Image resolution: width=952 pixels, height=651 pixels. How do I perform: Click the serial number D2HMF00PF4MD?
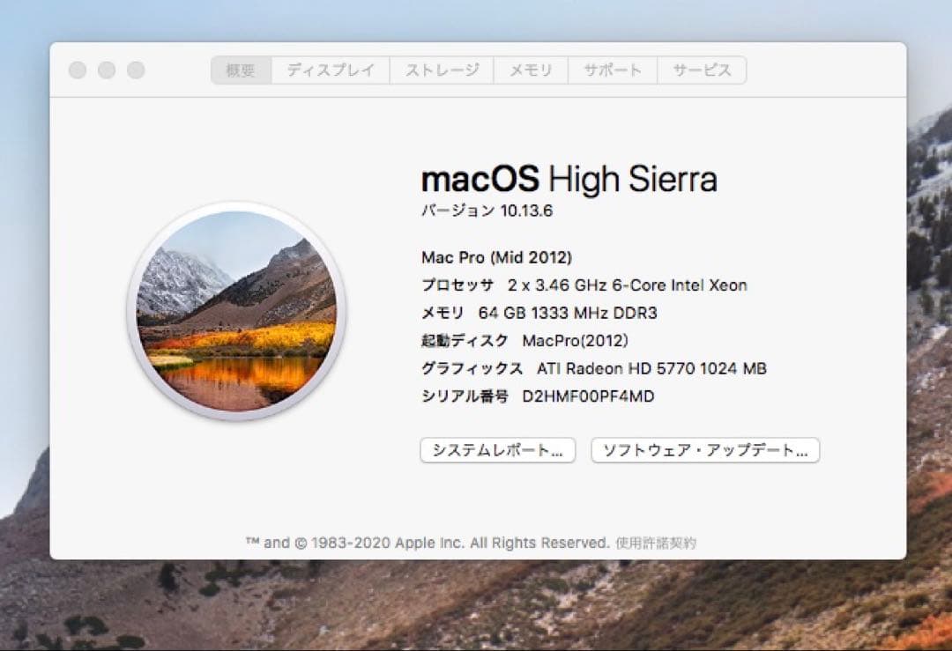(536, 396)
